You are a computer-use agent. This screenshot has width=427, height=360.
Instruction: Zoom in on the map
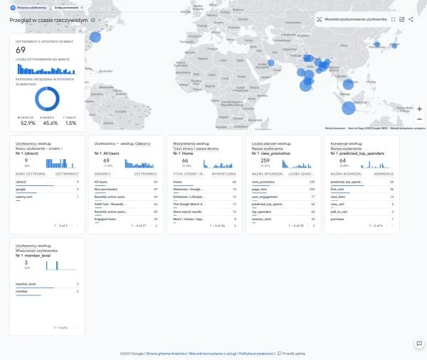click(419, 109)
